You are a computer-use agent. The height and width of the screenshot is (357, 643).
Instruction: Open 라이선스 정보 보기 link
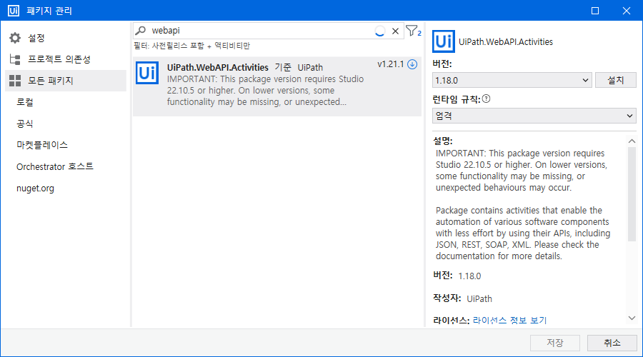tap(509, 320)
